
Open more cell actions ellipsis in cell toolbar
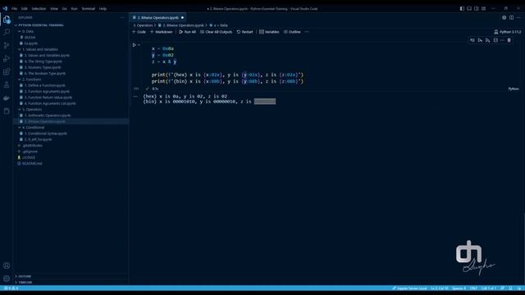click(x=502, y=40)
